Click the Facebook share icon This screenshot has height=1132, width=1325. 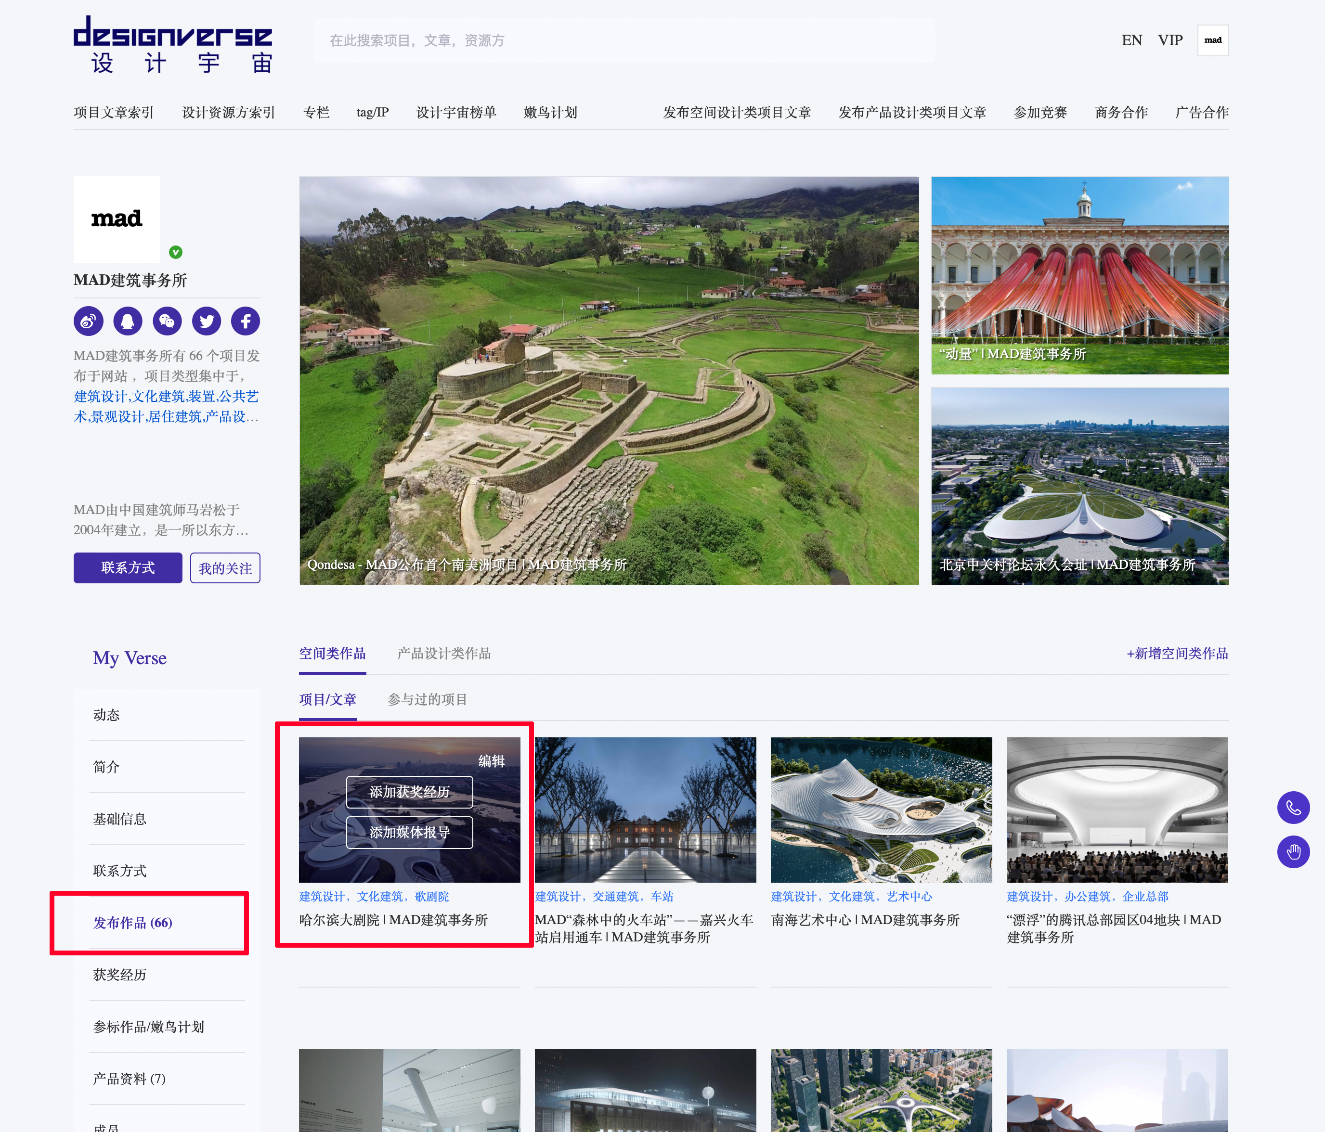tap(246, 321)
